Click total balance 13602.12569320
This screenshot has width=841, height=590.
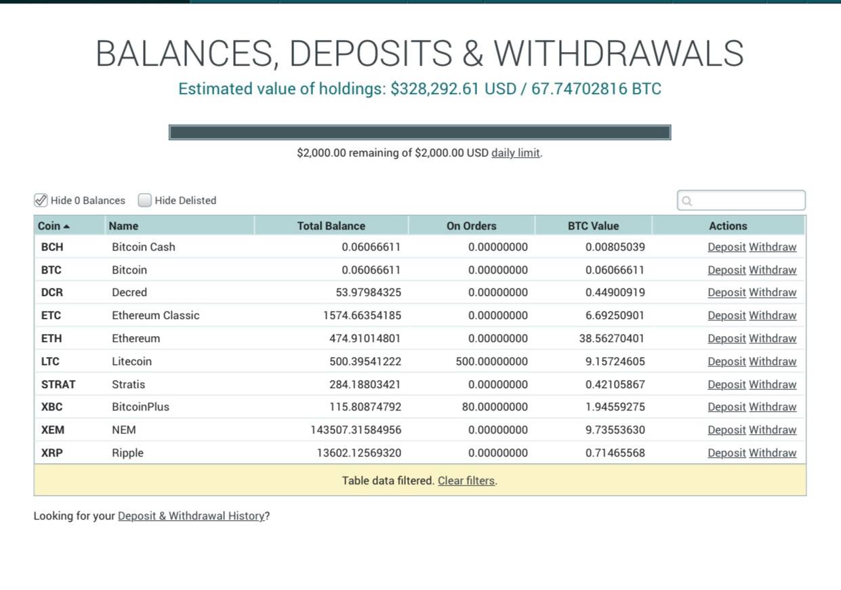tap(359, 452)
